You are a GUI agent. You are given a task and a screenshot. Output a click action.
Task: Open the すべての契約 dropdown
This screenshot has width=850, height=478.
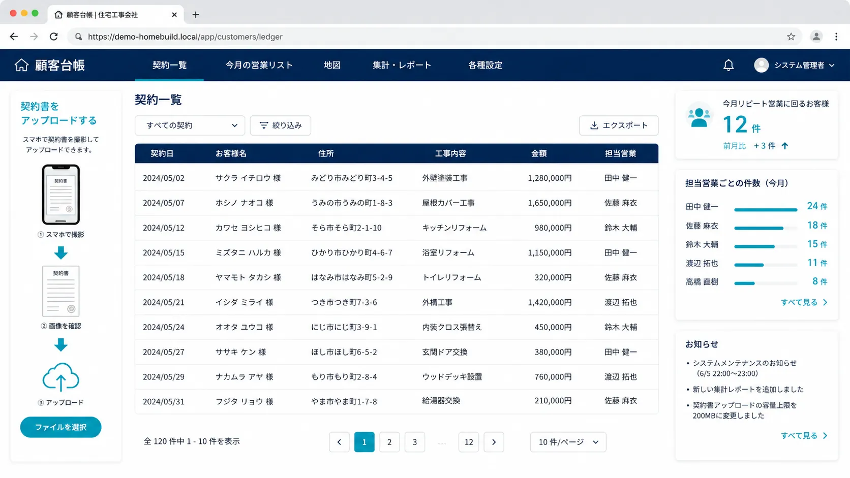[190, 125]
